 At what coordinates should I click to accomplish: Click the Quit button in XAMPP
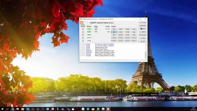point(143,41)
